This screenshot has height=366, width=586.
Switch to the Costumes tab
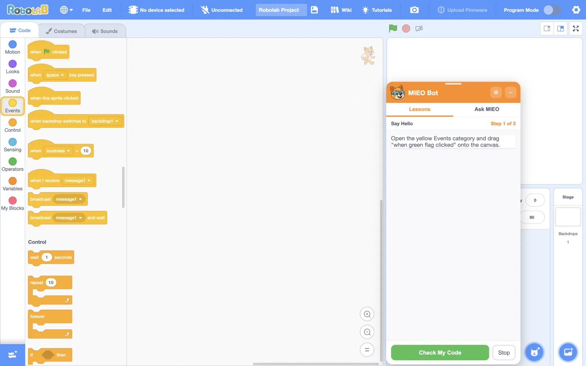62,31
